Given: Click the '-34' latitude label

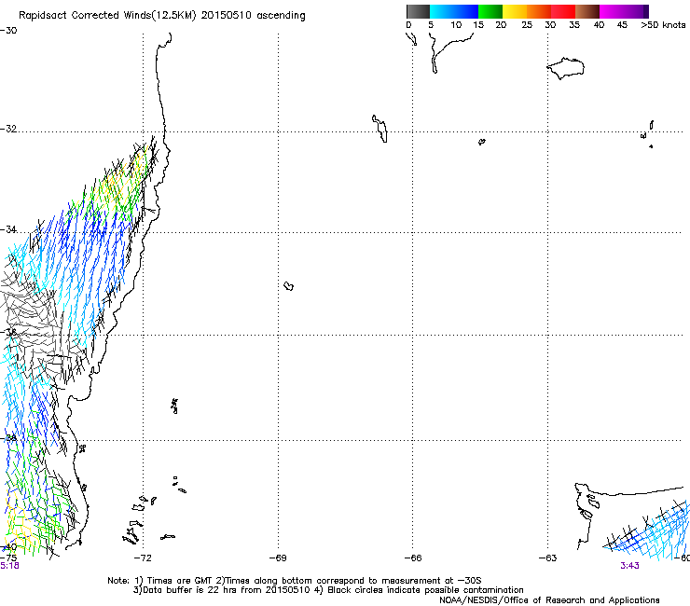Looking at the screenshot, I should point(8,229).
